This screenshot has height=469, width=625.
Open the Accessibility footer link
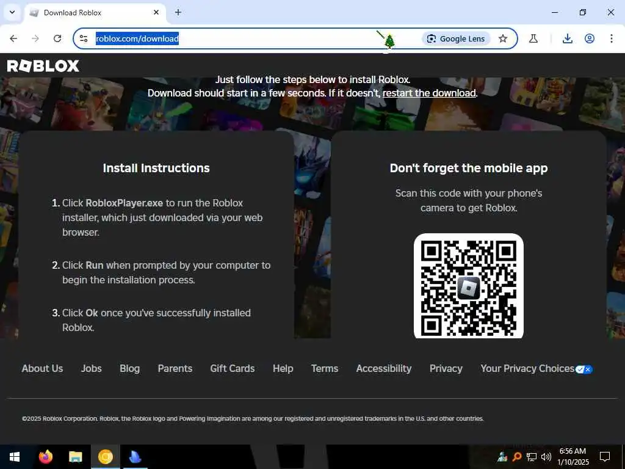click(x=384, y=368)
